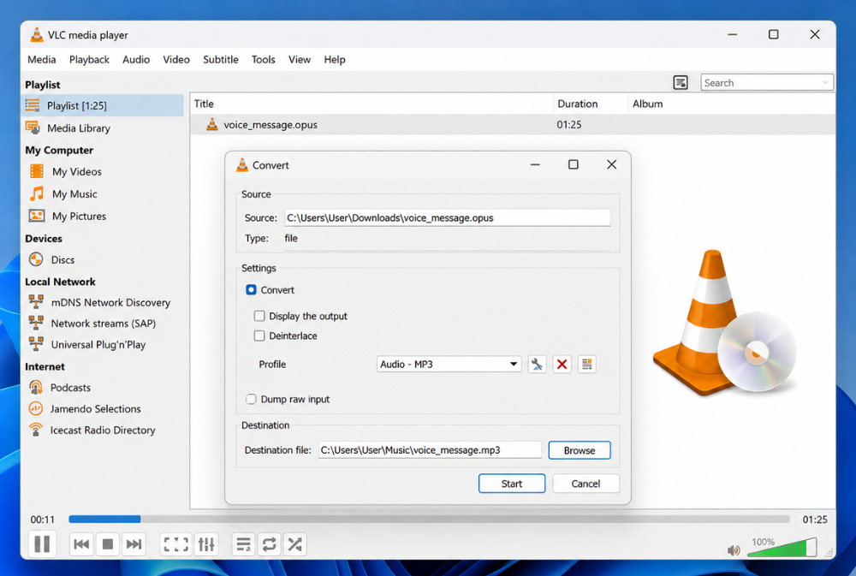
Task: Toggle shuffle/random playback icon
Action: click(294, 543)
